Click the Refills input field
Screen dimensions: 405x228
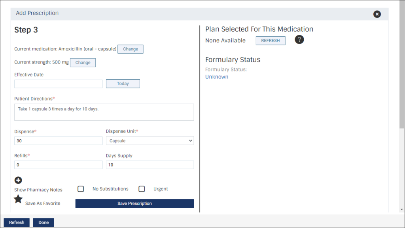[59, 165]
